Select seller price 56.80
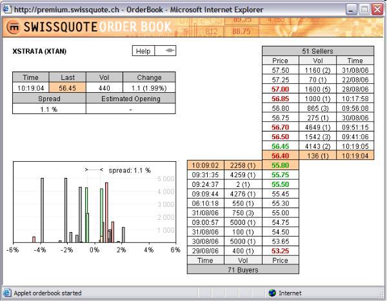This screenshot has width=387, height=301. tap(281, 108)
